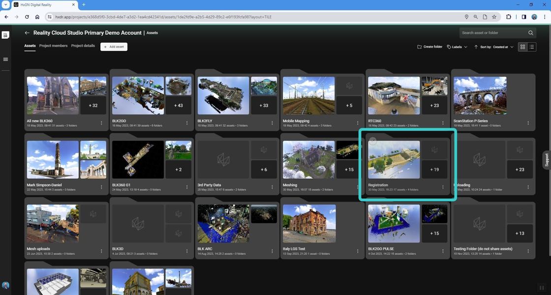Open Chrome profile avatar
551x295 pixels.
click(x=534, y=17)
